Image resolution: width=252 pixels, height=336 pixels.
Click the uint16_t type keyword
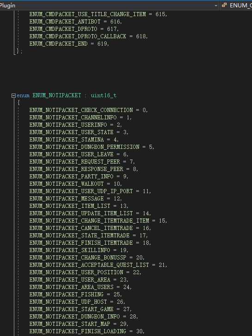pos(103,95)
